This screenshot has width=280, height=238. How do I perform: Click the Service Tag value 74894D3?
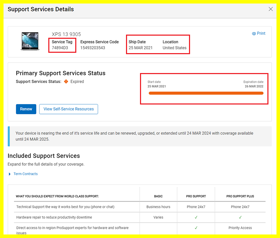[x=61, y=48]
